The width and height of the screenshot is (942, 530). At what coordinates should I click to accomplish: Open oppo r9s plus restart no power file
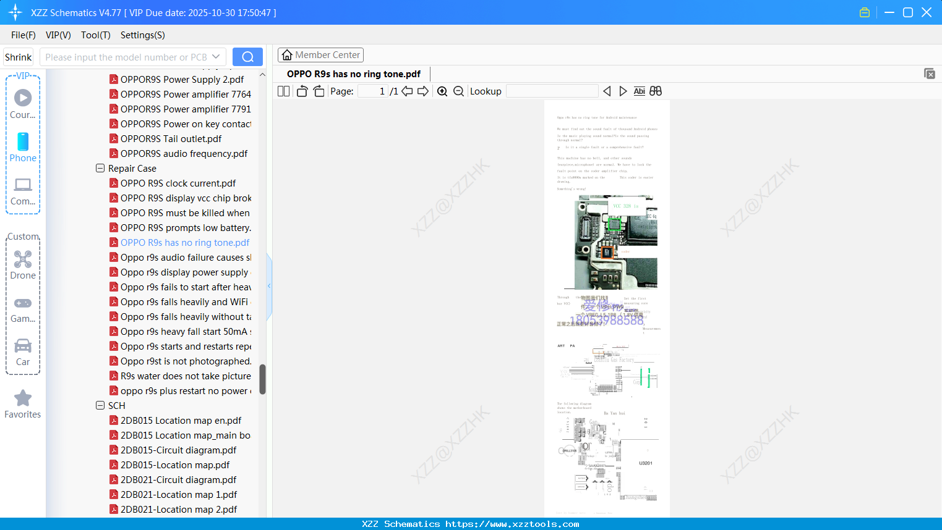coord(186,390)
